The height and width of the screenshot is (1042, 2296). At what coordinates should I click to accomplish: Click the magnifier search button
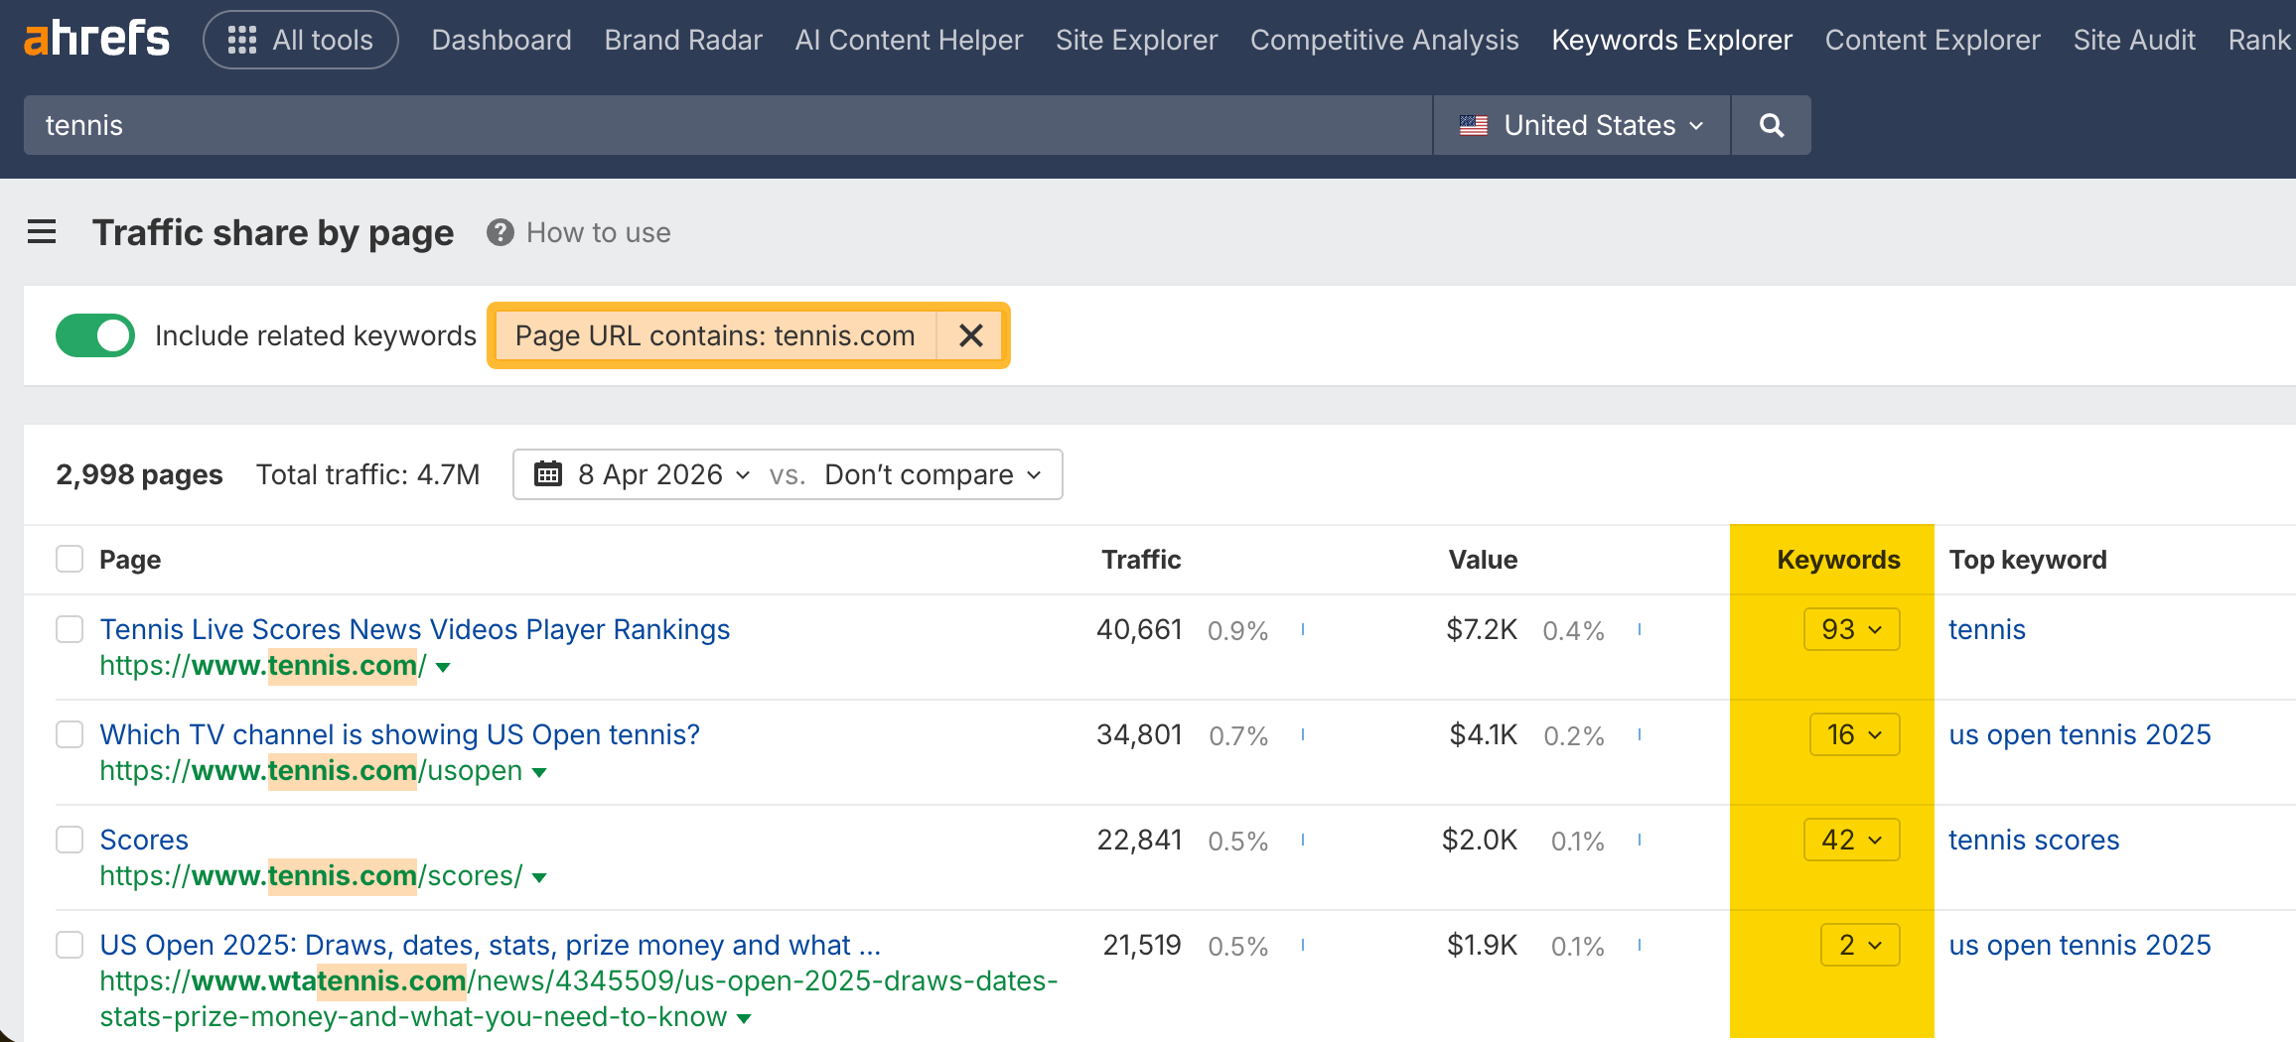point(1771,125)
